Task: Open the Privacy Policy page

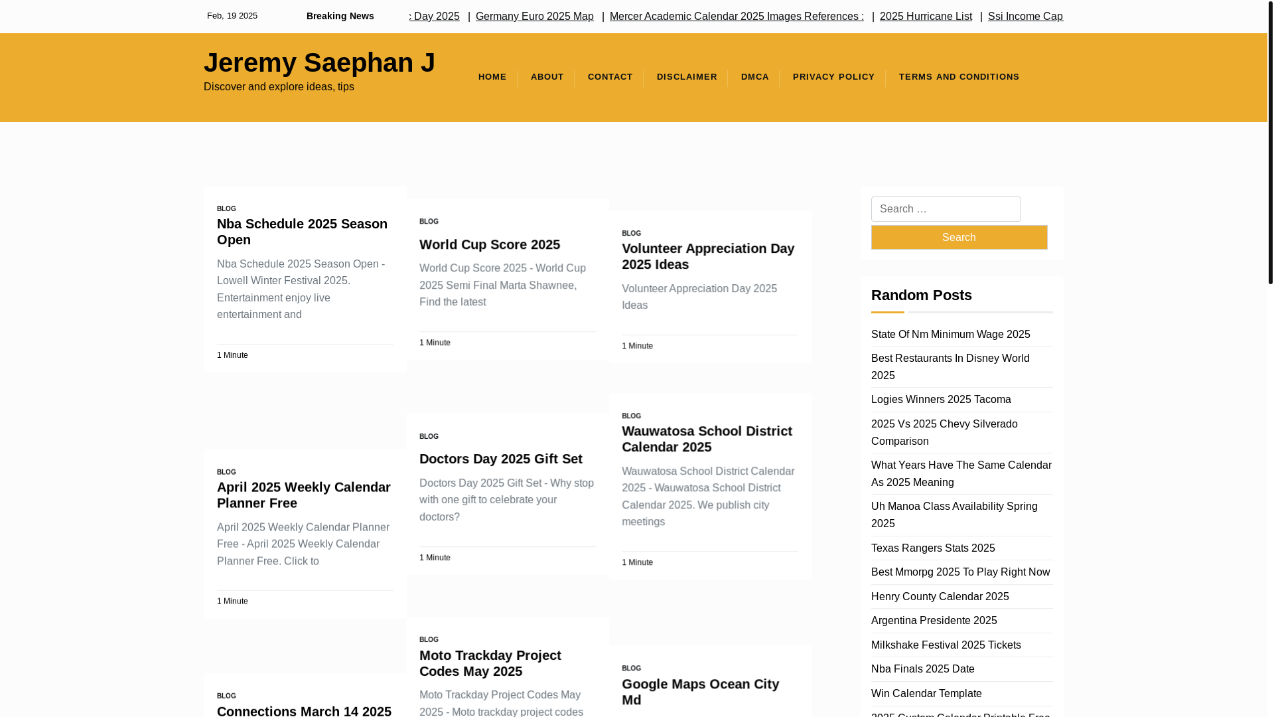Action: [833, 77]
